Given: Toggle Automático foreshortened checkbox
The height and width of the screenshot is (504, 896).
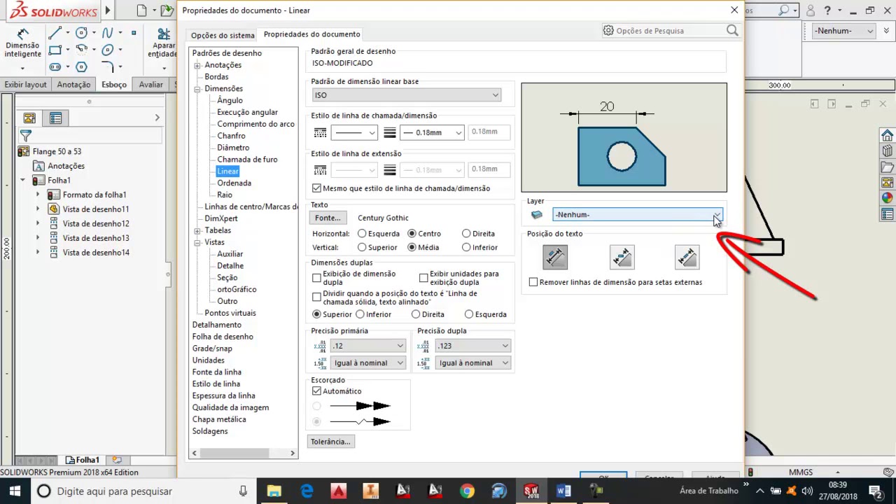Looking at the screenshot, I should pyautogui.click(x=317, y=391).
